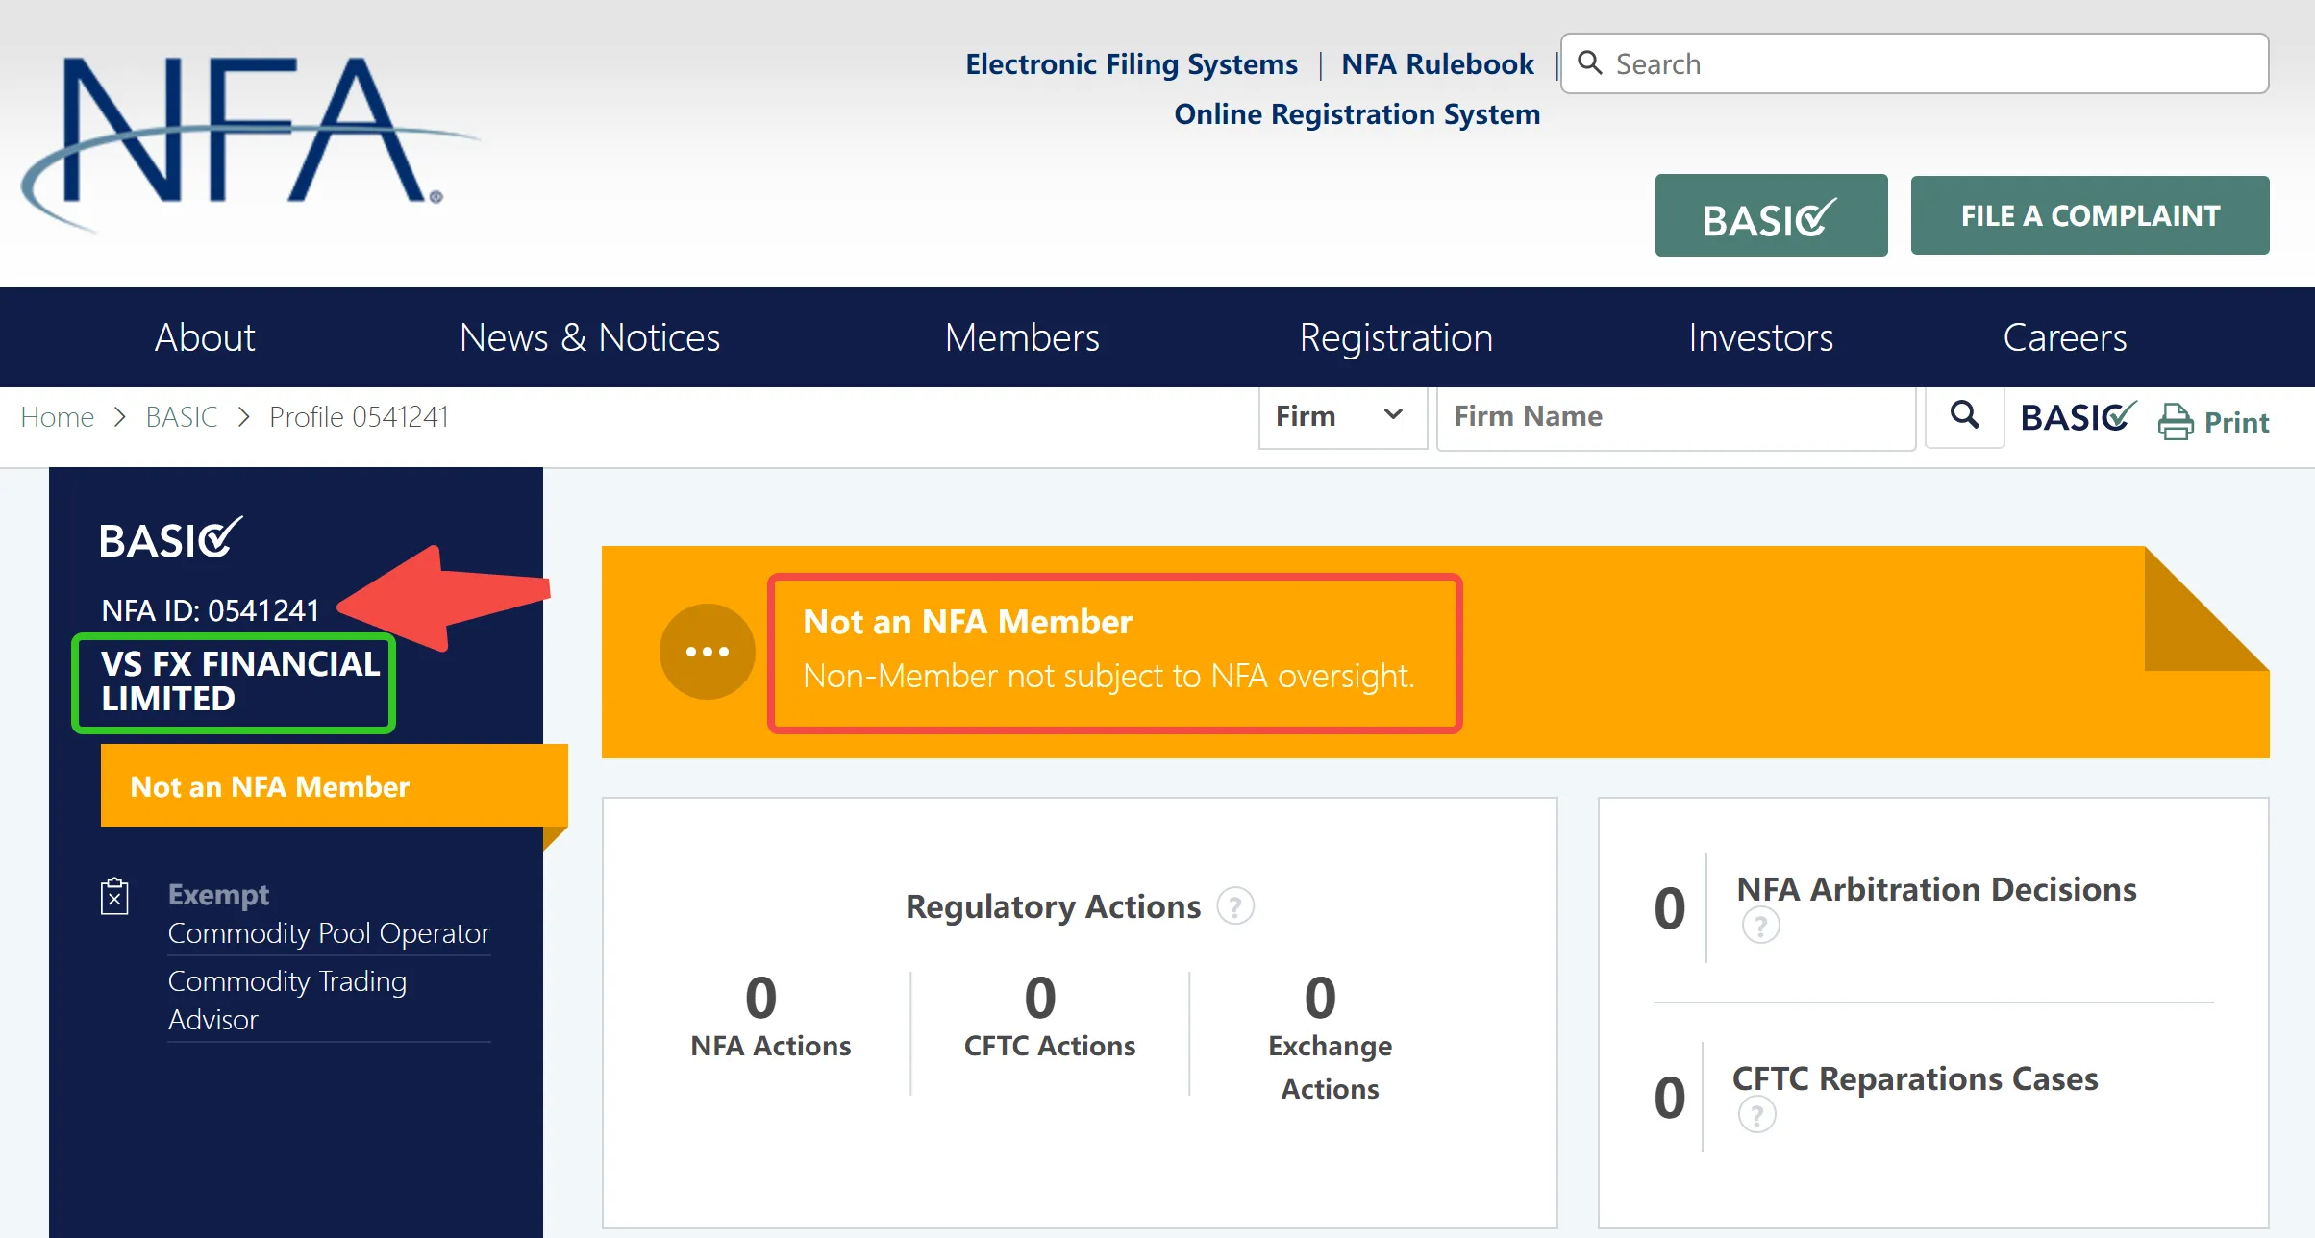Open the Registration menu
The image size is (2315, 1238).
click(x=1396, y=337)
